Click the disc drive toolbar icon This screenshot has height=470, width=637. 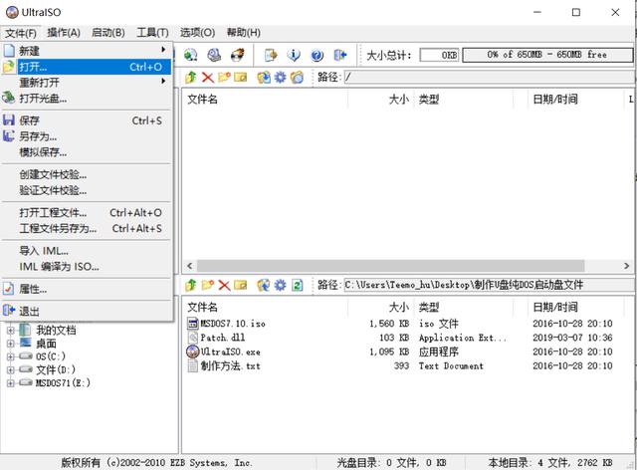tap(214, 55)
